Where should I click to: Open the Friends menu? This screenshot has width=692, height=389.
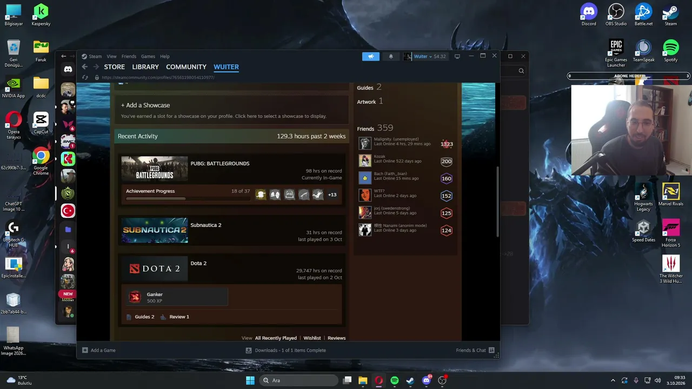[x=129, y=56]
